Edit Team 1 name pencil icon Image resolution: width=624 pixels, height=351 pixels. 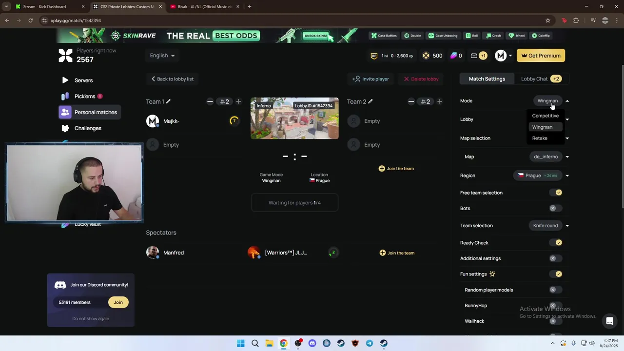point(168,101)
